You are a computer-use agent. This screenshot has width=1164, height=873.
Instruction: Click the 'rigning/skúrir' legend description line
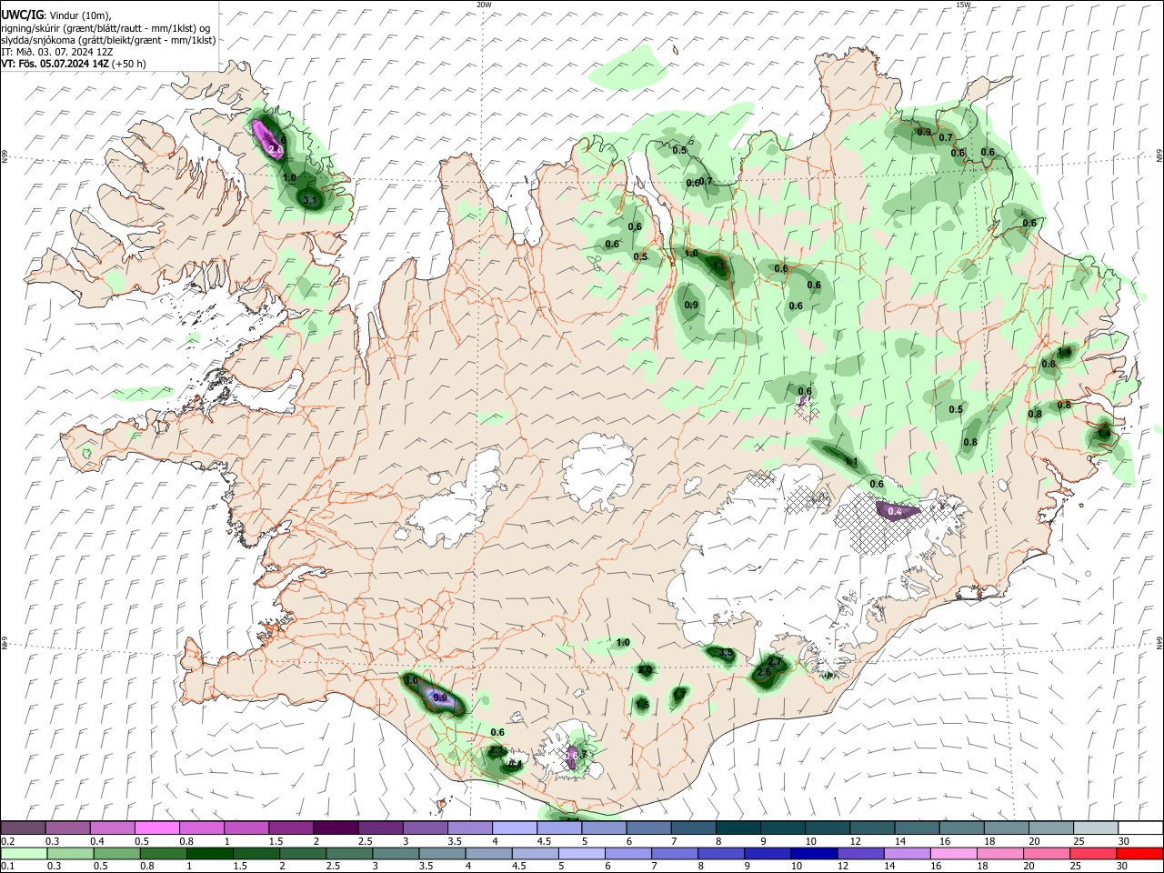(x=105, y=27)
